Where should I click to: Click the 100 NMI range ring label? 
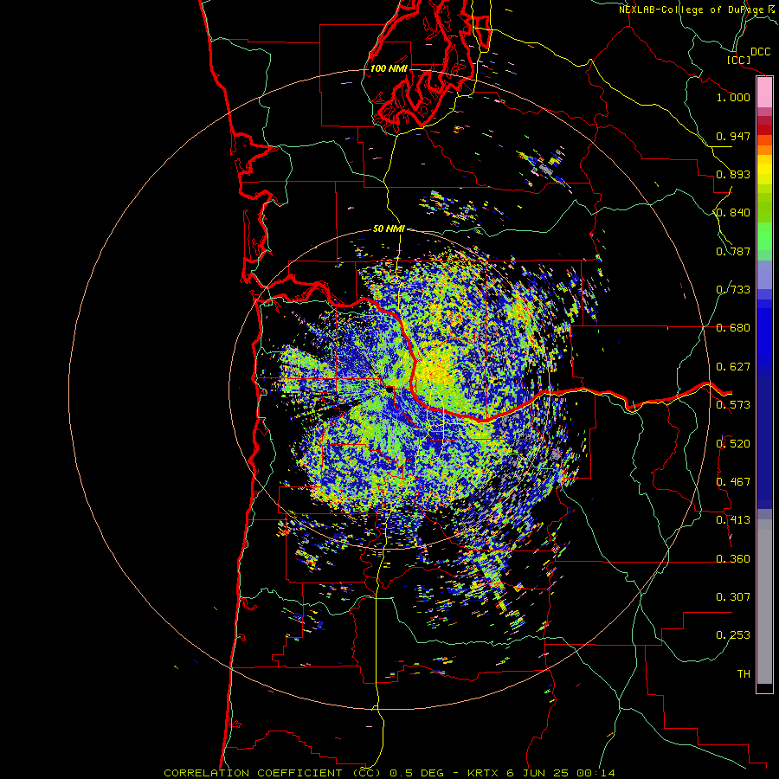tap(389, 68)
